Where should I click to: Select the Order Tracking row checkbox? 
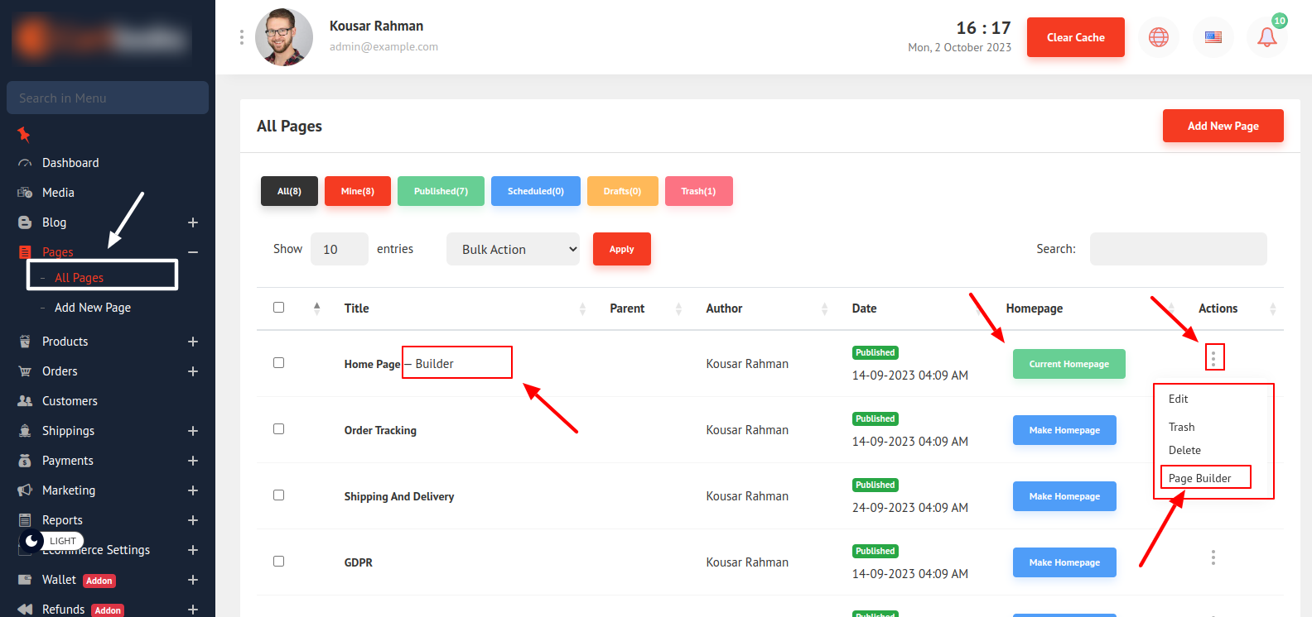click(278, 429)
